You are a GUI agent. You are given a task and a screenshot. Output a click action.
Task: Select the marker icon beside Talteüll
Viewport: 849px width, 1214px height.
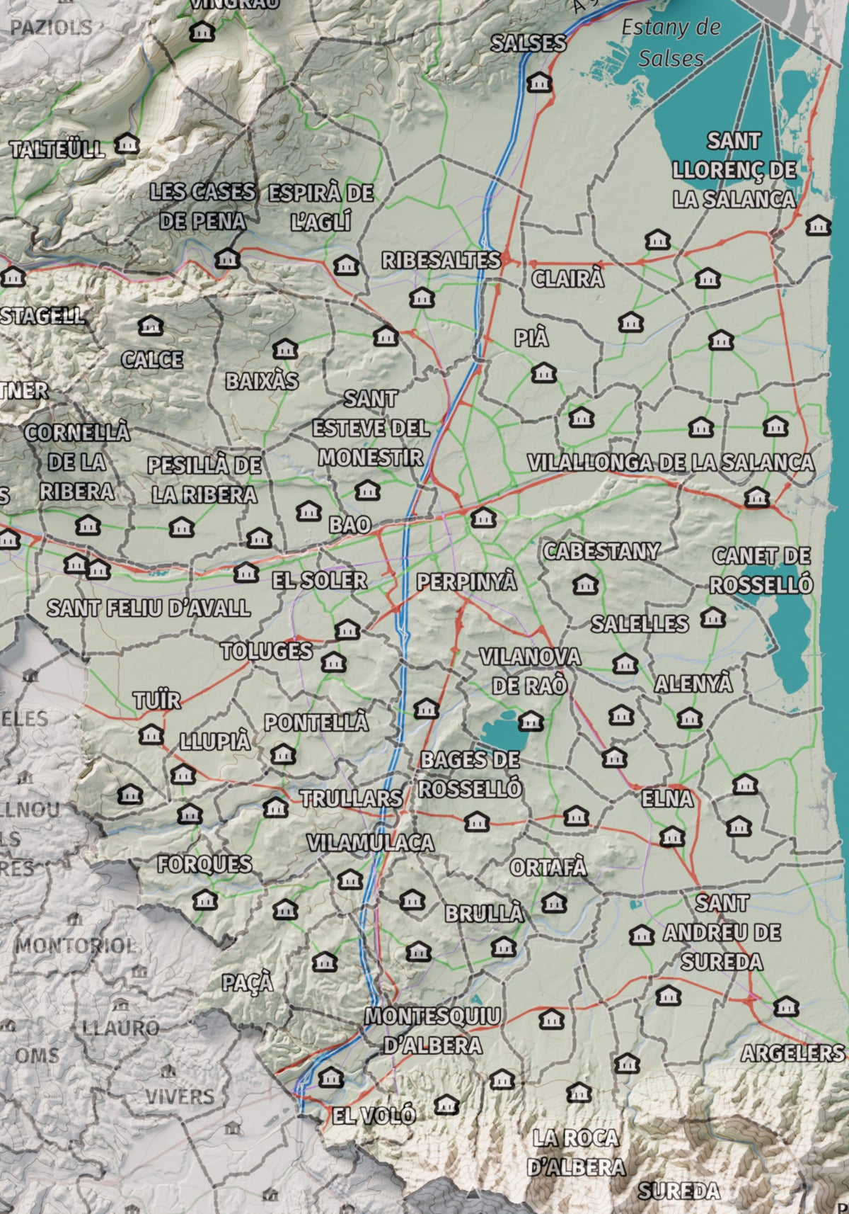click(127, 144)
